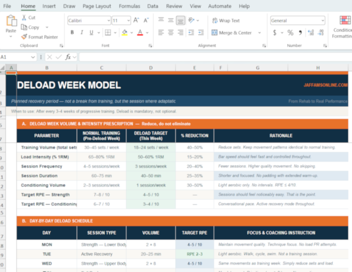
Task: Increase font size with the larger A icon
Action: point(136,20)
